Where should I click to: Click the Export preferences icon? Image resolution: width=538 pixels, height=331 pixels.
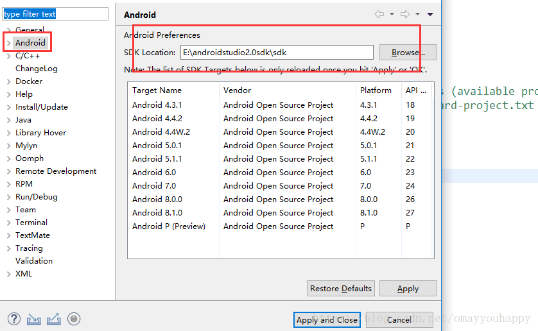pyautogui.click(x=54, y=319)
